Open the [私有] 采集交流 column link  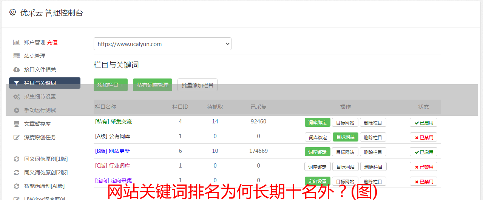(114, 122)
